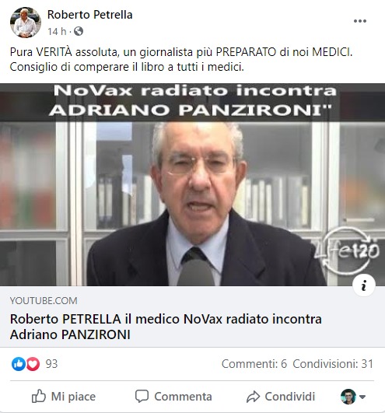Open Roberto Petrella's profile picture

pyautogui.click(x=26, y=23)
